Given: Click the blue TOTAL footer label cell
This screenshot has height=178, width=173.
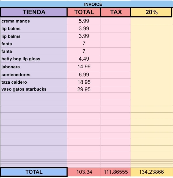Looking at the screenshot, I should 34,172.
